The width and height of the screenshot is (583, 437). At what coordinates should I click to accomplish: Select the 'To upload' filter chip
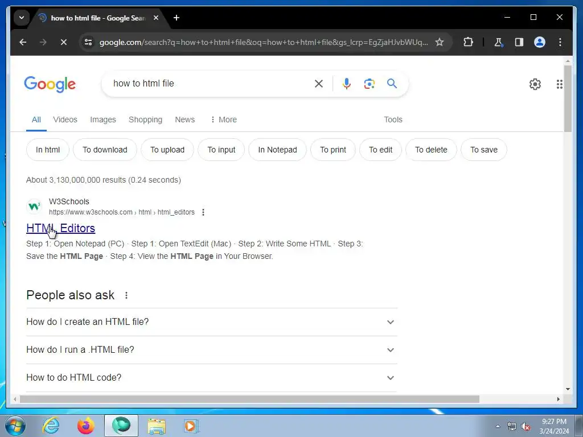coord(167,150)
